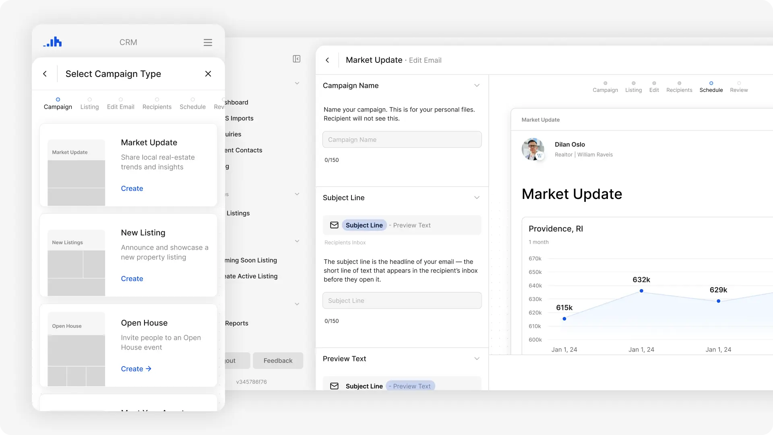Close the Select Campaign Type dialog
This screenshot has height=435, width=773.
click(208, 74)
